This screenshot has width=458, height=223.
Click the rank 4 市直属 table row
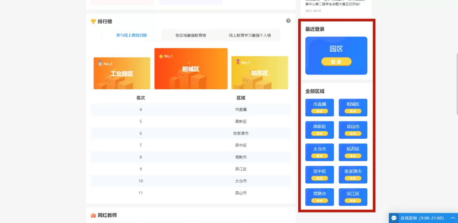point(190,110)
